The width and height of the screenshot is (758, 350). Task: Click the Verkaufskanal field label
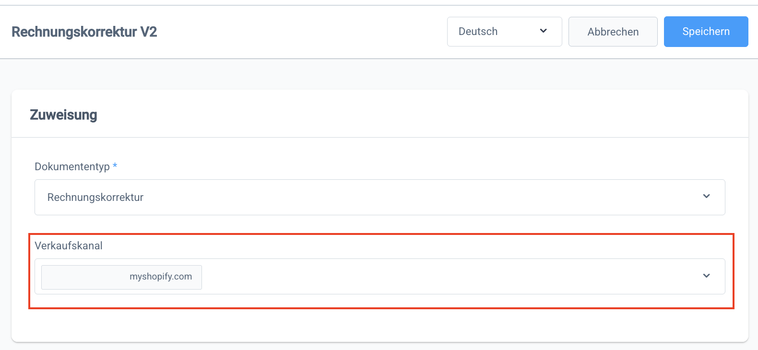[69, 245]
